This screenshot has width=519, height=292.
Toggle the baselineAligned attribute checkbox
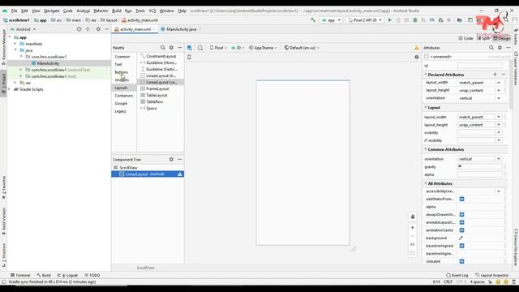[x=461, y=246]
